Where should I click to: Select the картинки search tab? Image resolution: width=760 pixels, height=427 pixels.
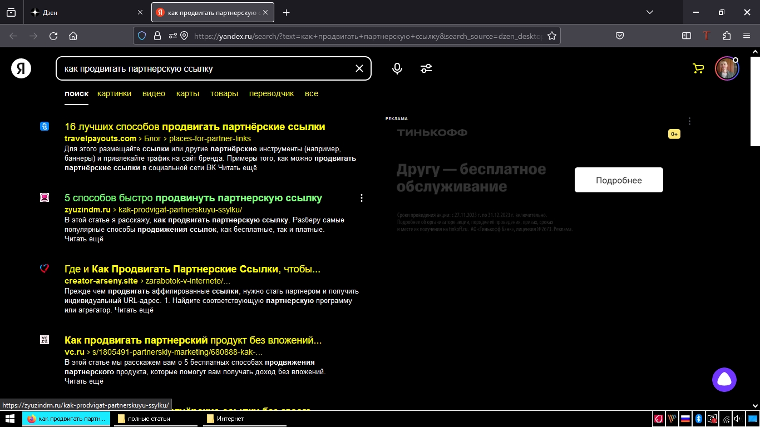click(x=114, y=93)
